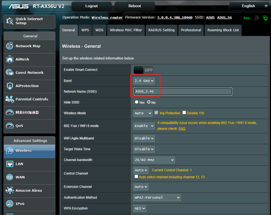Open the Band 2.4 GHz dropdown
The image size is (271, 215).
(x=144, y=81)
